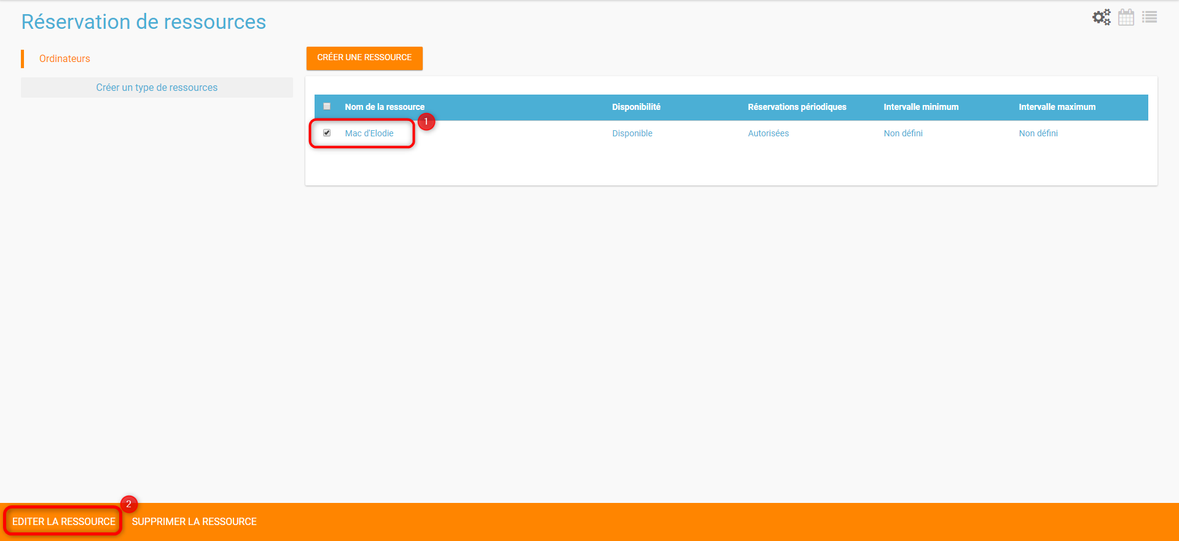The image size is (1179, 541).
Task: Click the Autorisées periodic reservations value
Action: (768, 133)
